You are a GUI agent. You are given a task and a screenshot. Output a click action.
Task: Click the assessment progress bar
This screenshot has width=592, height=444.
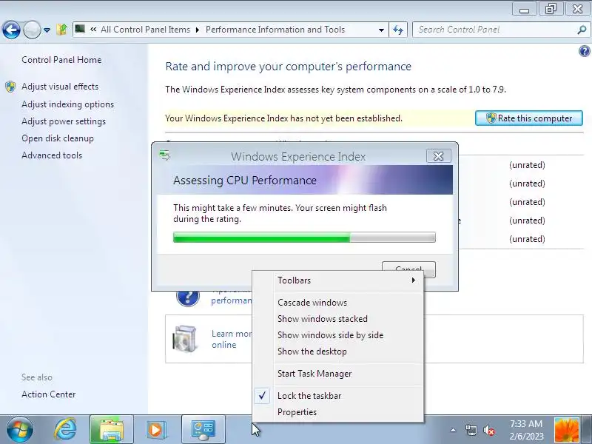(x=304, y=238)
